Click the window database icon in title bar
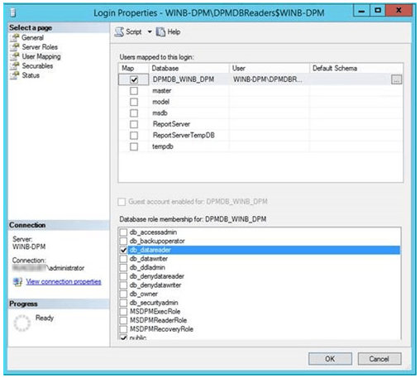 (x=13, y=12)
